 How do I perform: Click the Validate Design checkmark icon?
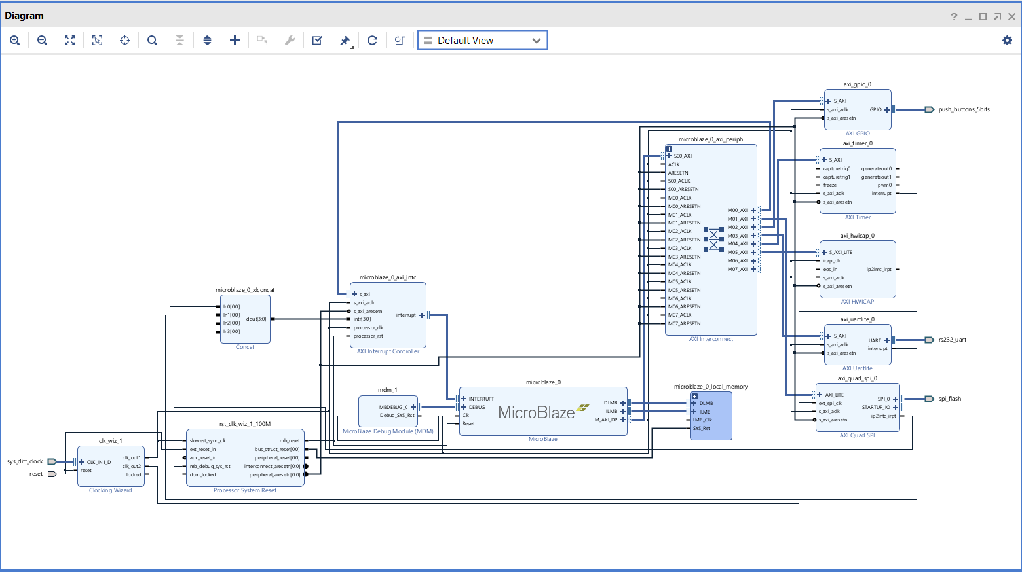pos(317,41)
